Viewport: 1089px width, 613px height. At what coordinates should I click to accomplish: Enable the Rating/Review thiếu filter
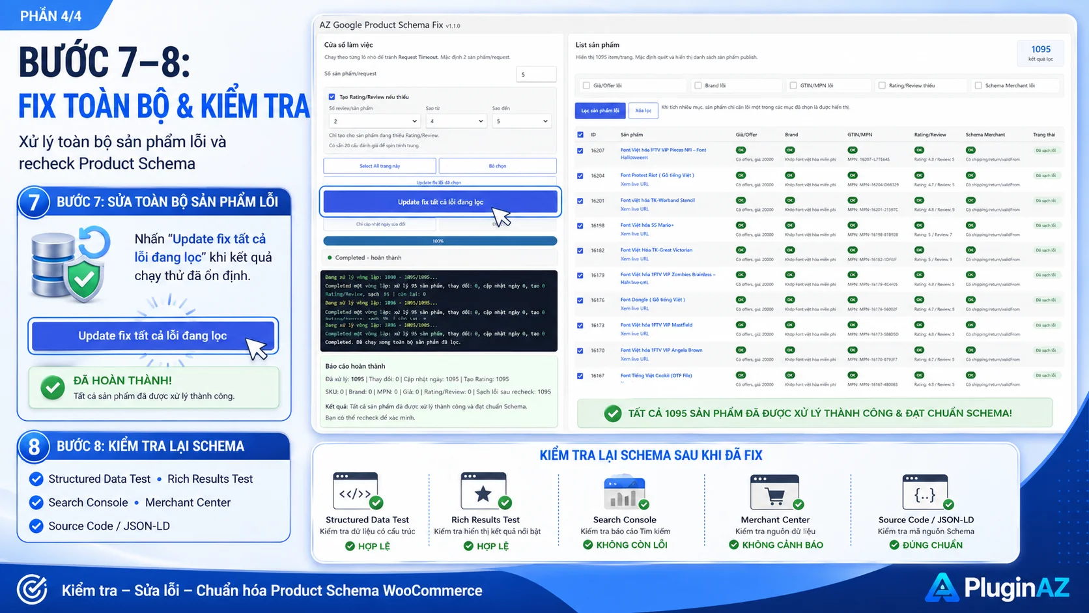click(x=882, y=85)
